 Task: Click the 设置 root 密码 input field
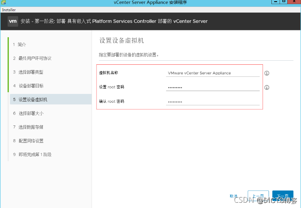click(213, 87)
